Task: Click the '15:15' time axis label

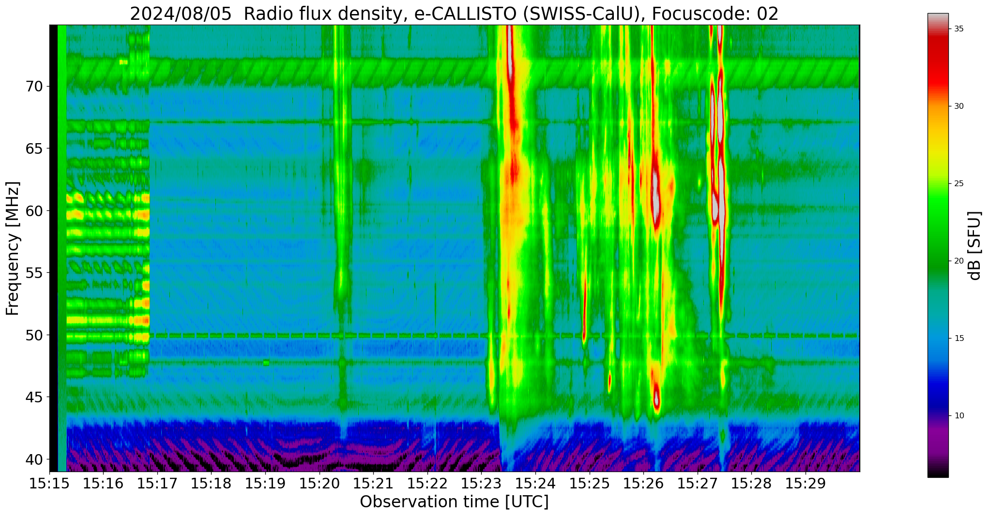Action: tap(49, 483)
